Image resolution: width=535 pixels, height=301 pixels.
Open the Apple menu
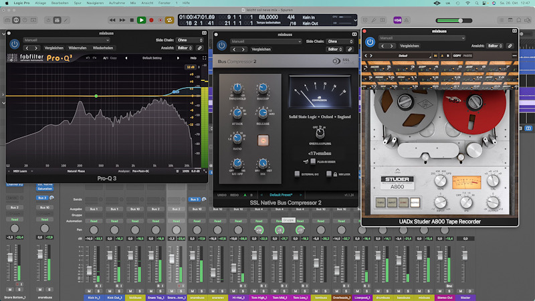[7, 3]
